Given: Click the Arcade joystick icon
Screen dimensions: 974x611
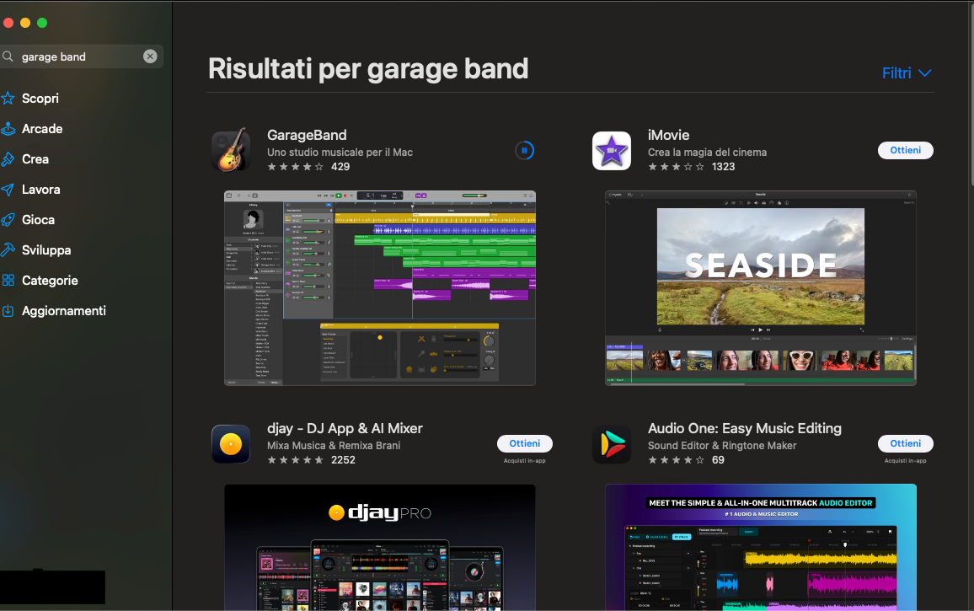Looking at the screenshot, I should (x=8, y=129).
